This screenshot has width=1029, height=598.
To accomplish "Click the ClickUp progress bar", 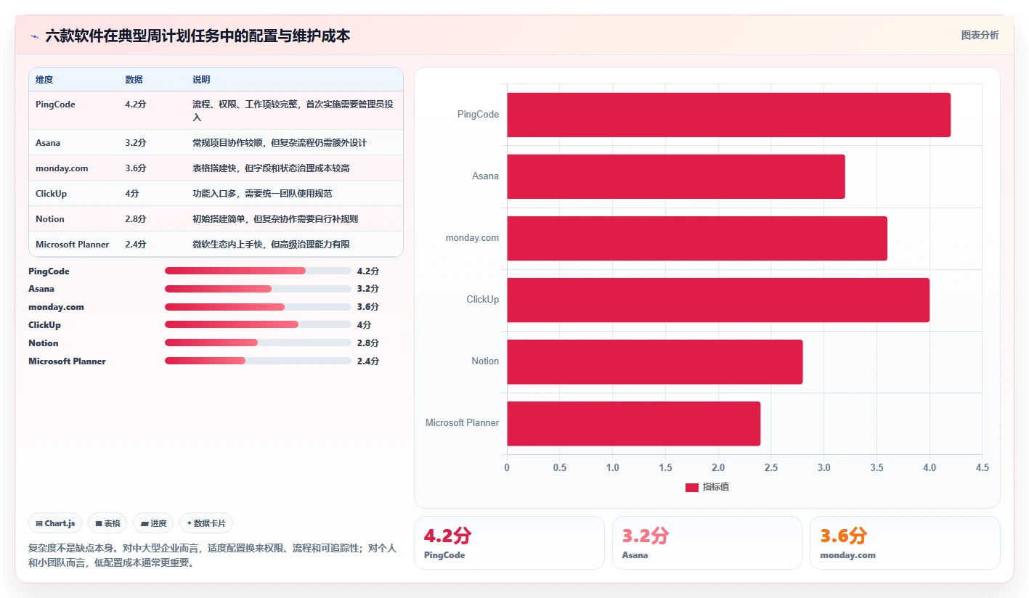I will tap(258, 324).
